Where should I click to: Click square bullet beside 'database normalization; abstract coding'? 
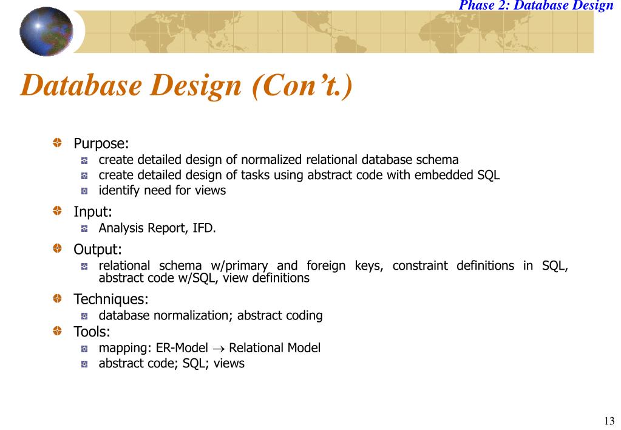(84, 316)
